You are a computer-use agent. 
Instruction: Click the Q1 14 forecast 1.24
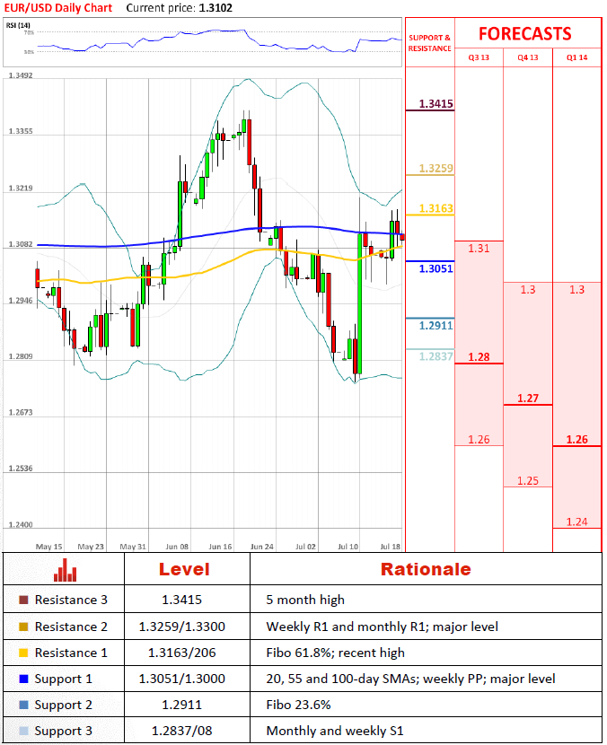[576, 521]
